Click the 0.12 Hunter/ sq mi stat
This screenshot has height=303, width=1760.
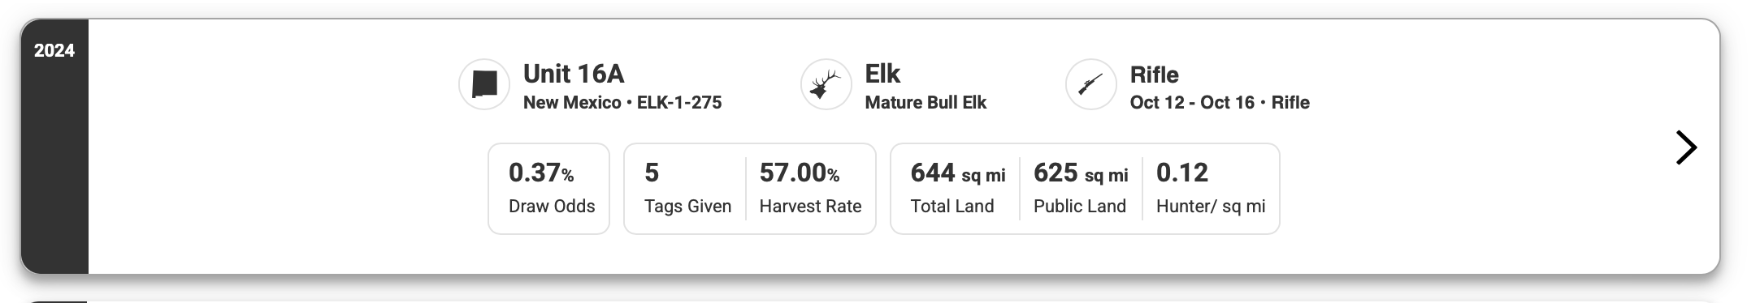[x=1211, y=189]
